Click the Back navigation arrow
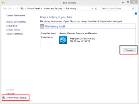 [x=5, y=9]
